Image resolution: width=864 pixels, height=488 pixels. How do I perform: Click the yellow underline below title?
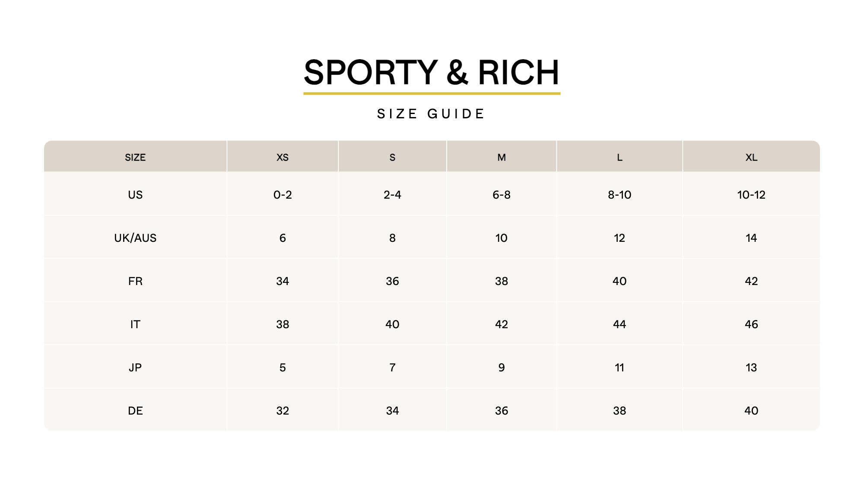pyautogui.click(x=432, y=93)
